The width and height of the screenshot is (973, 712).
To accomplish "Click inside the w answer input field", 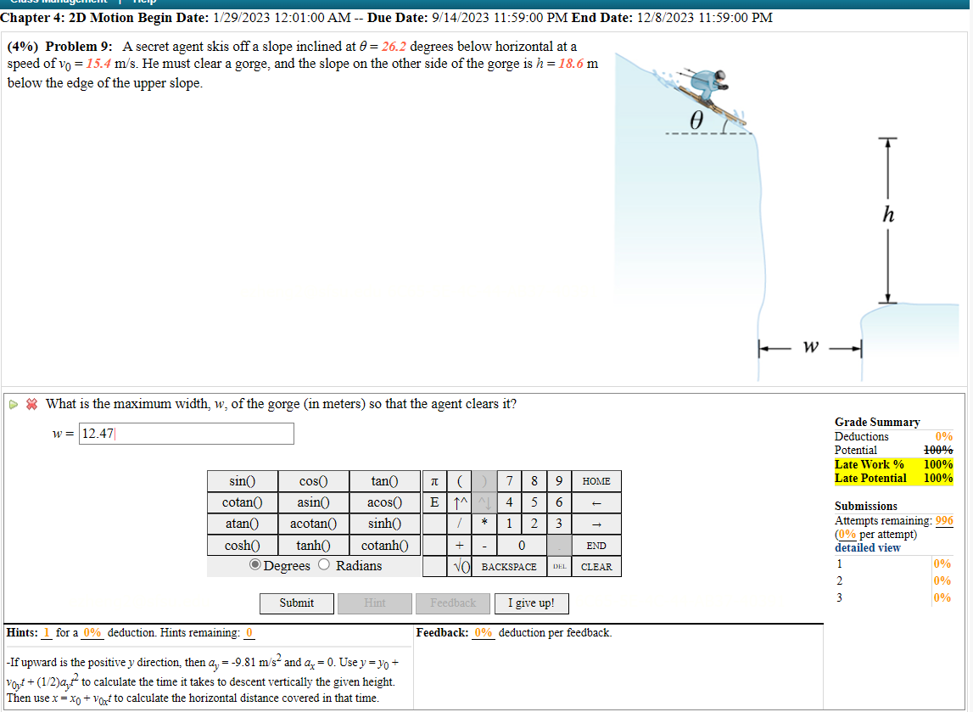I will pyautogui.click(x=186, y=434).
